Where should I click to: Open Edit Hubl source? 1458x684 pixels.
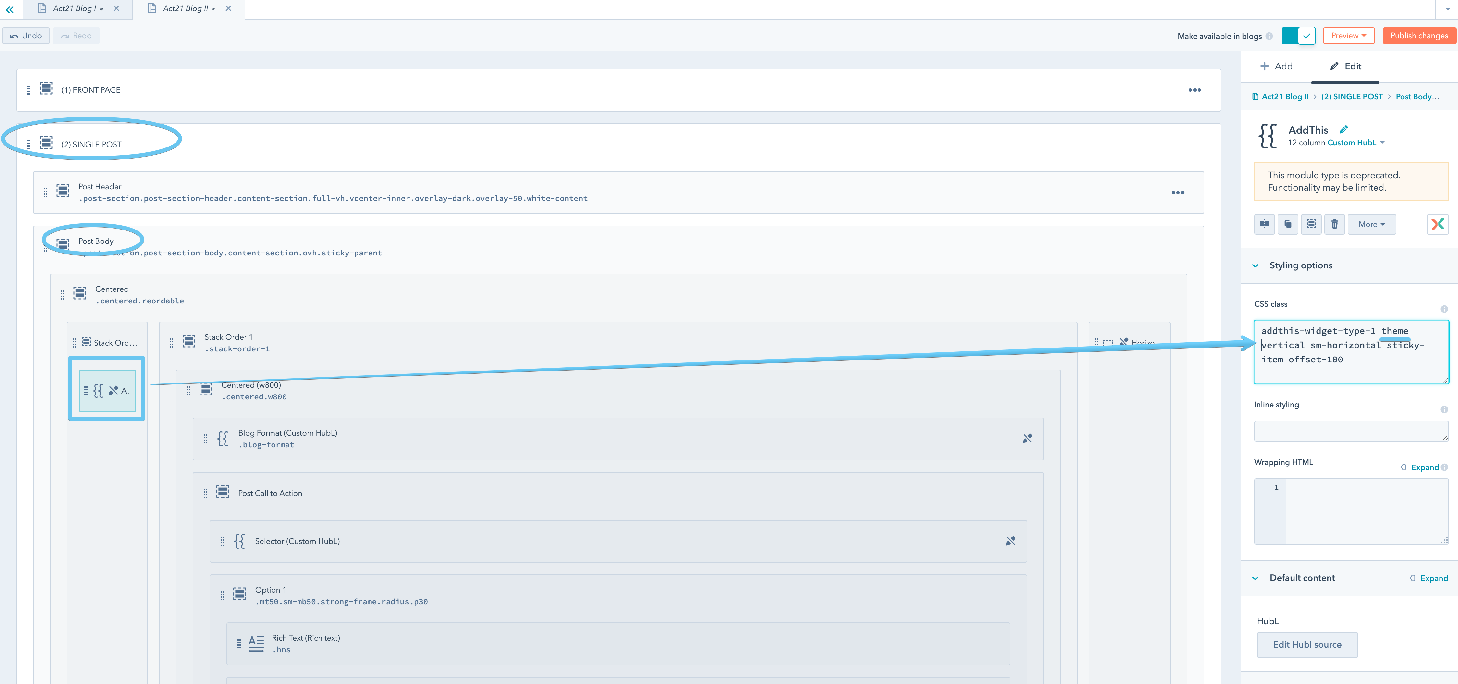[1307, 644]
